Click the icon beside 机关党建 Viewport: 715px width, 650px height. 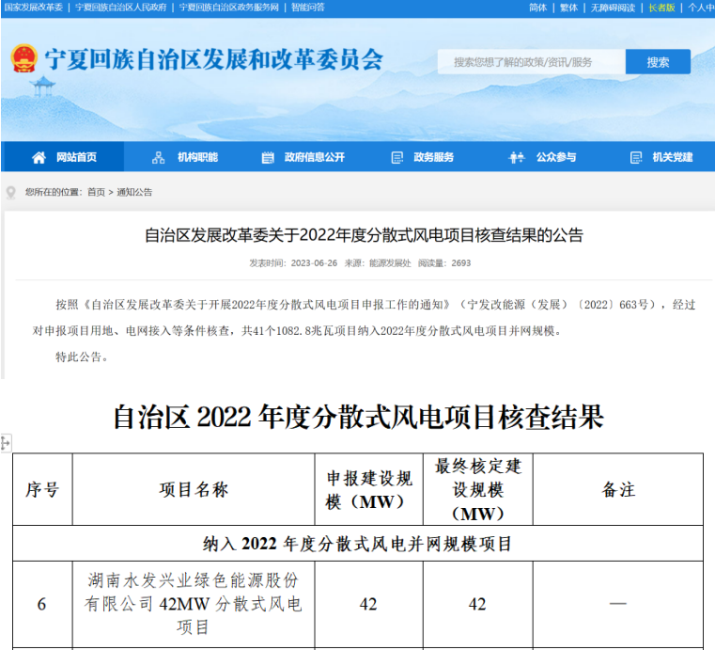tap(636, 157)
